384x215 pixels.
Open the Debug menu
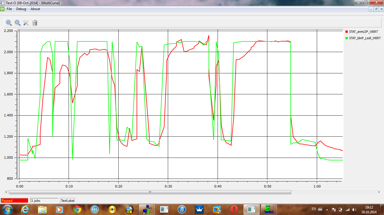(x=21, y=9)
